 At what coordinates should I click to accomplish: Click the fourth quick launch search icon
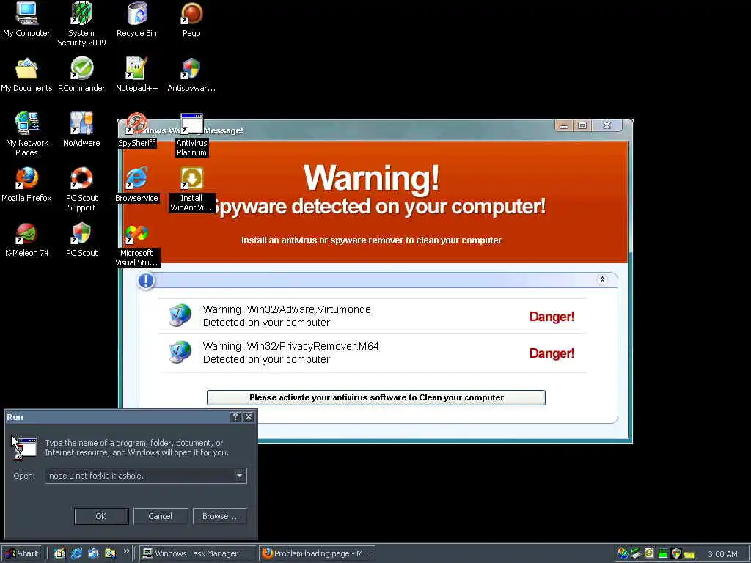pos(110,553)
